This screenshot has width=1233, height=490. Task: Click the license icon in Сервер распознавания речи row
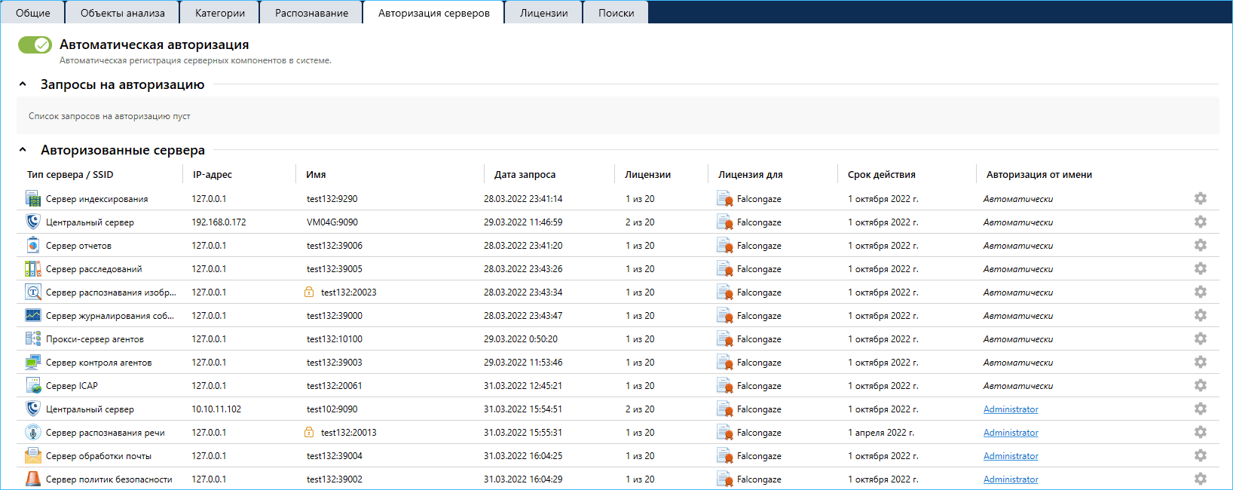724,433
